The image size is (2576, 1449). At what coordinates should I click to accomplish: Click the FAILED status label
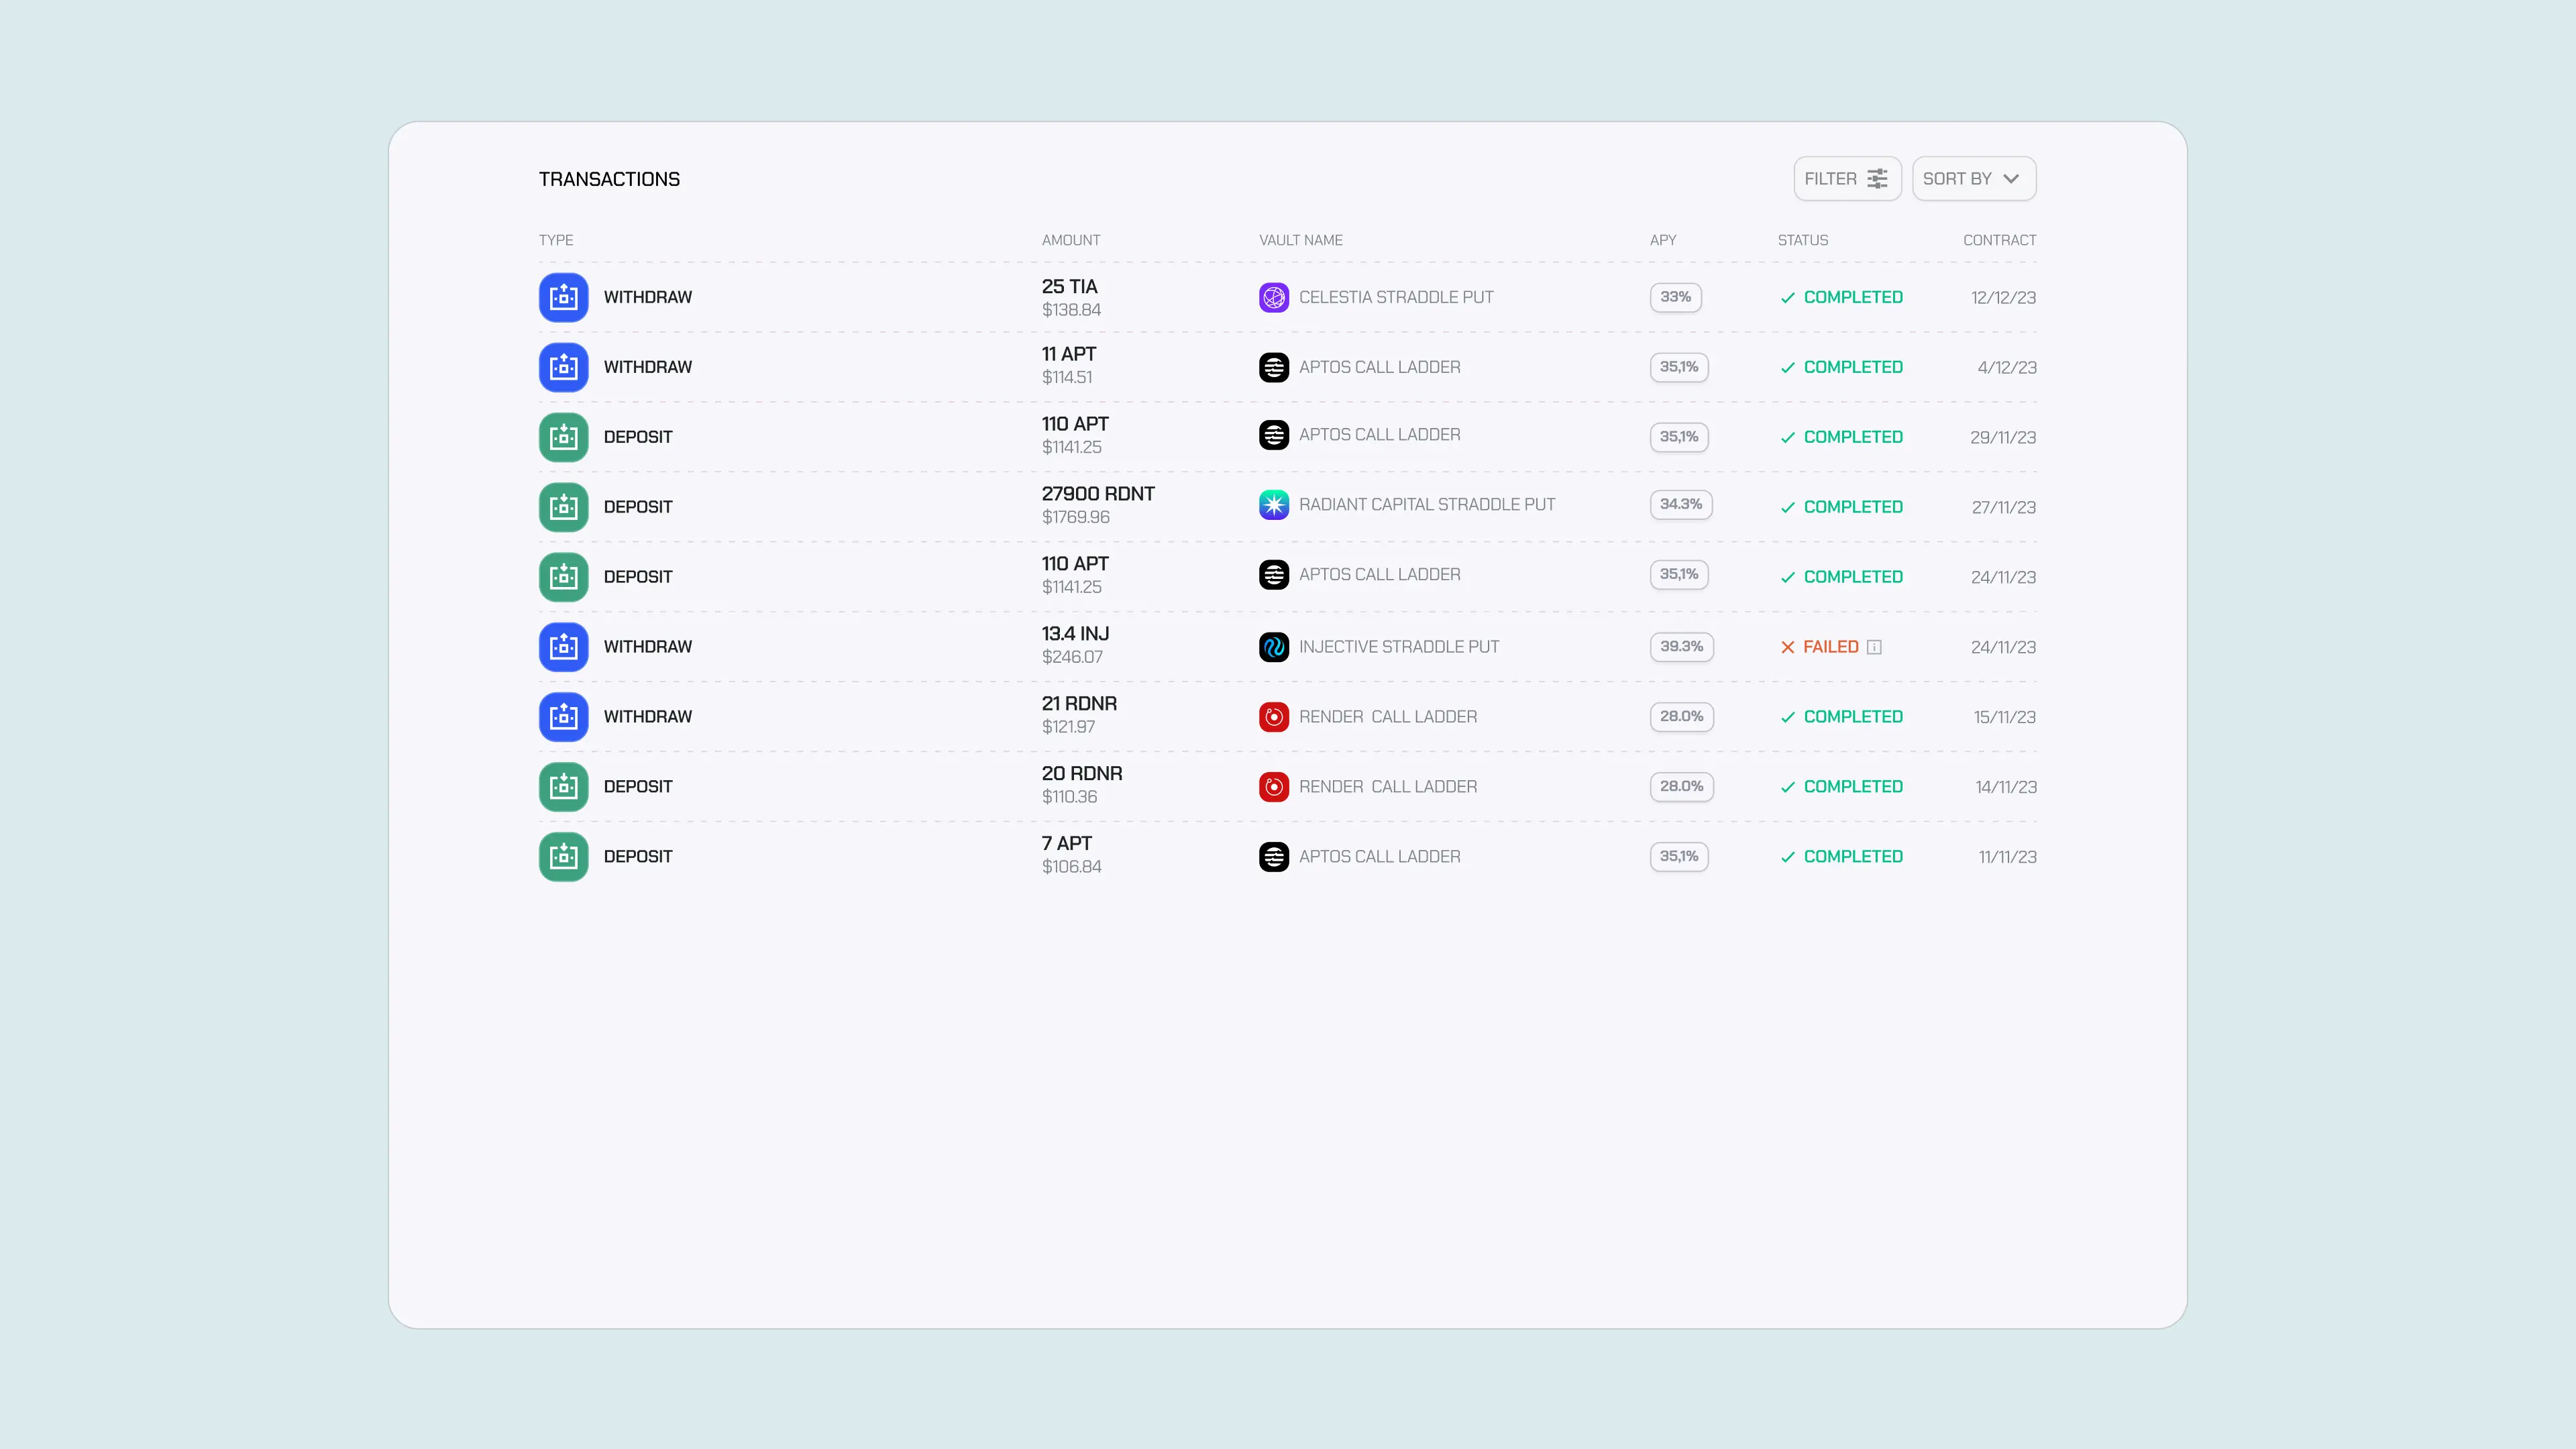pyautogui.click(x=1831, y=647)
